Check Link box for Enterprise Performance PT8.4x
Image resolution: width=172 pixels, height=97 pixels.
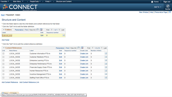[3, 64]
